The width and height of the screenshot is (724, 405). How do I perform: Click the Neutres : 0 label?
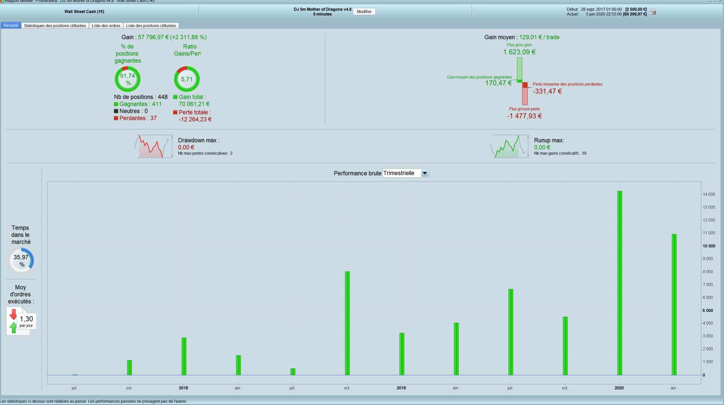coord(134,111)
